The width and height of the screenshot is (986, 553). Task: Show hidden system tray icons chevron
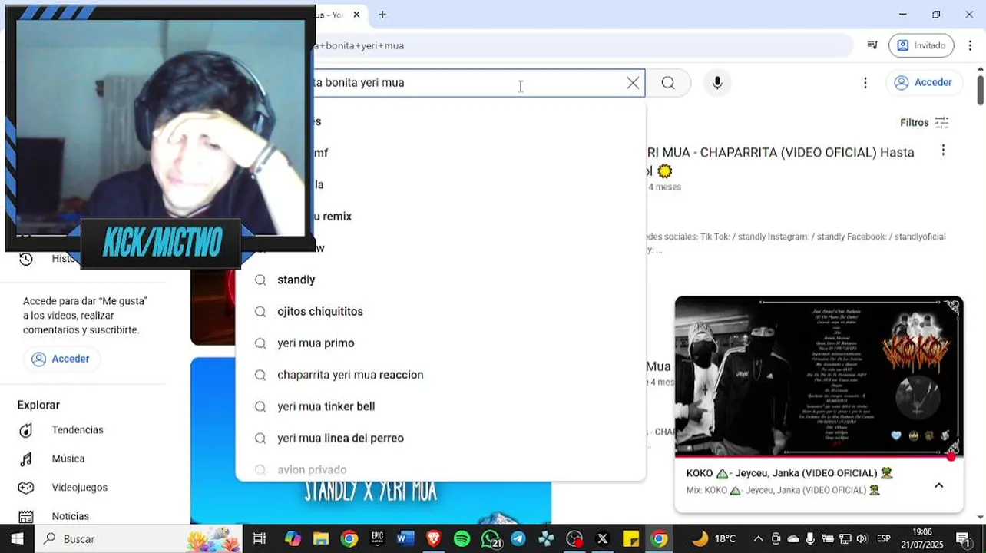point(759,538)
